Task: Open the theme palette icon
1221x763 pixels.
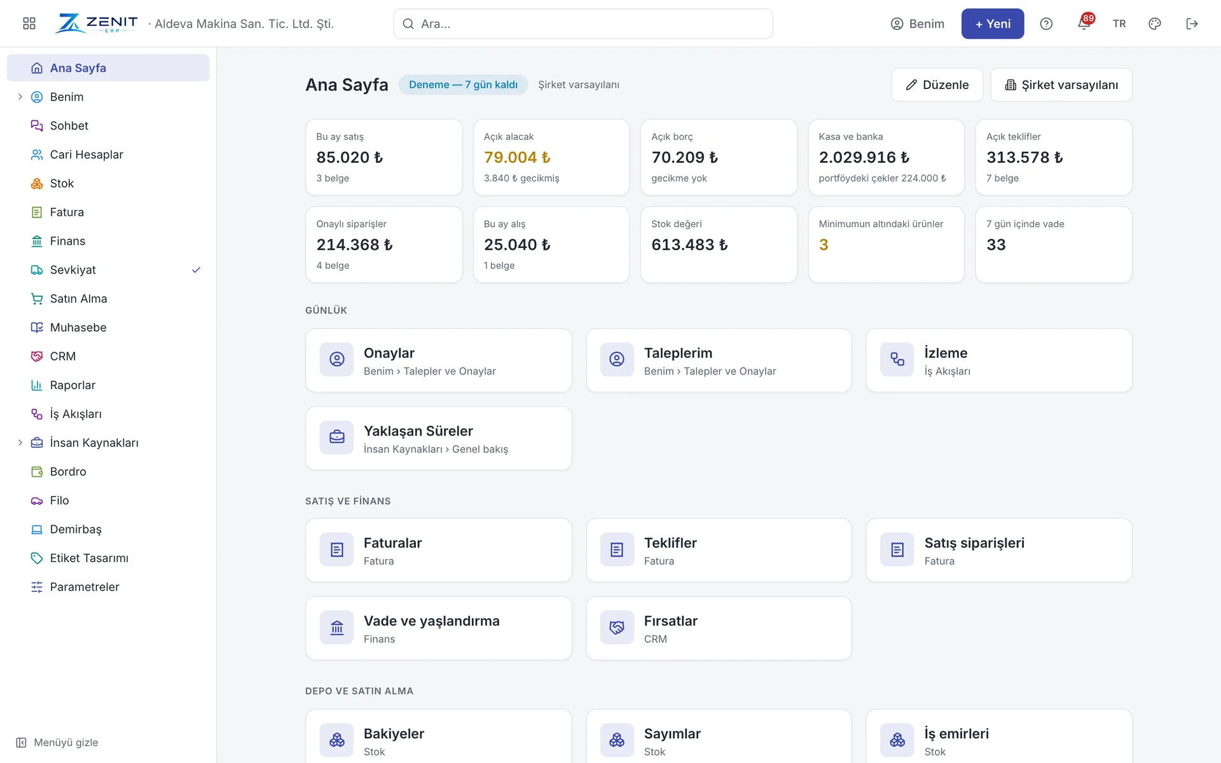Action: tap(1155, 24)
